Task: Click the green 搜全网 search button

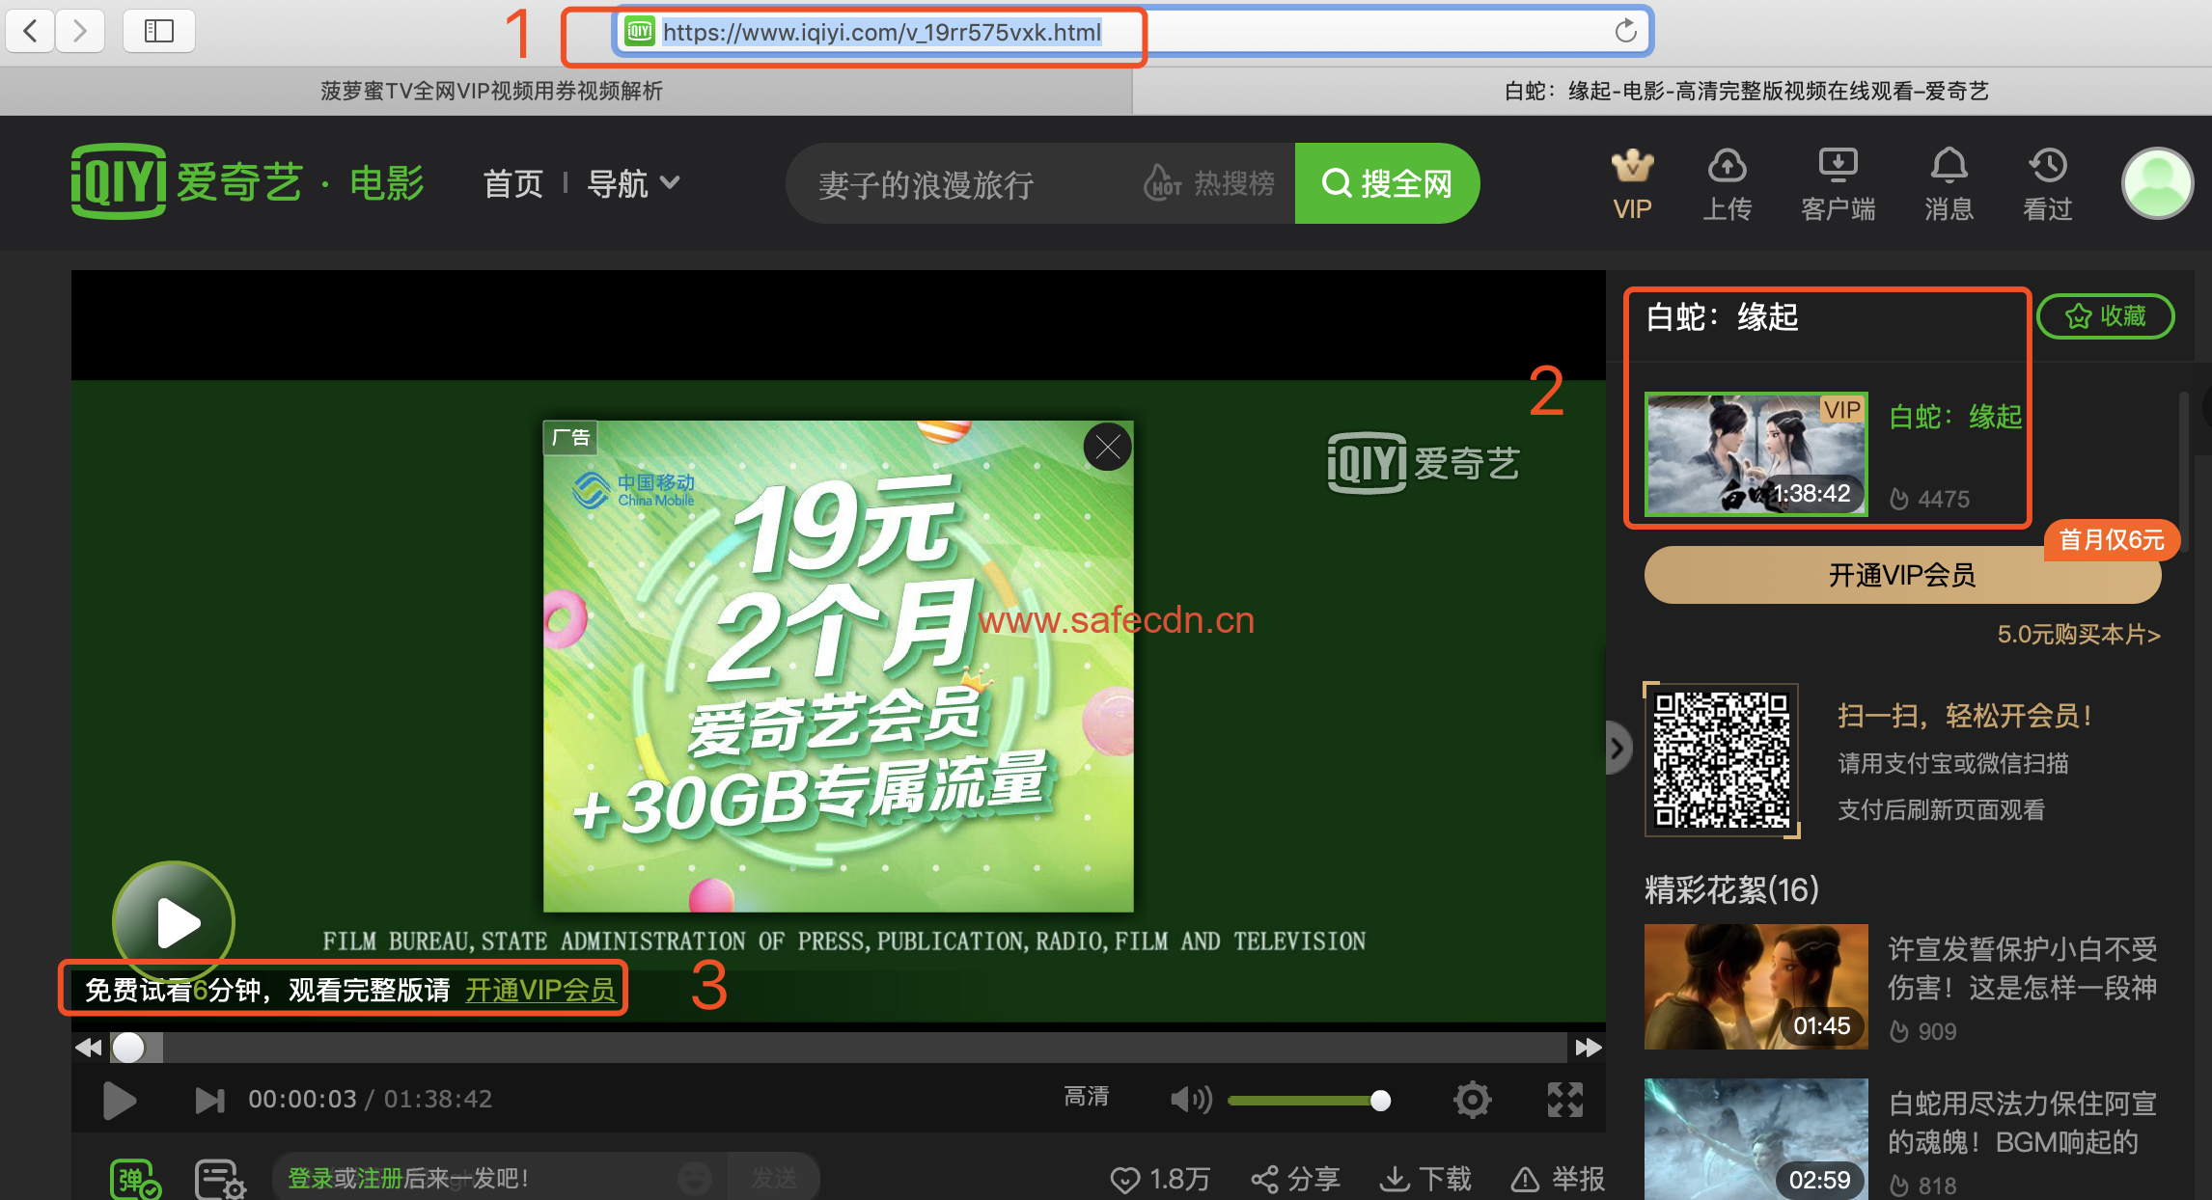Action: (1387, 183)
